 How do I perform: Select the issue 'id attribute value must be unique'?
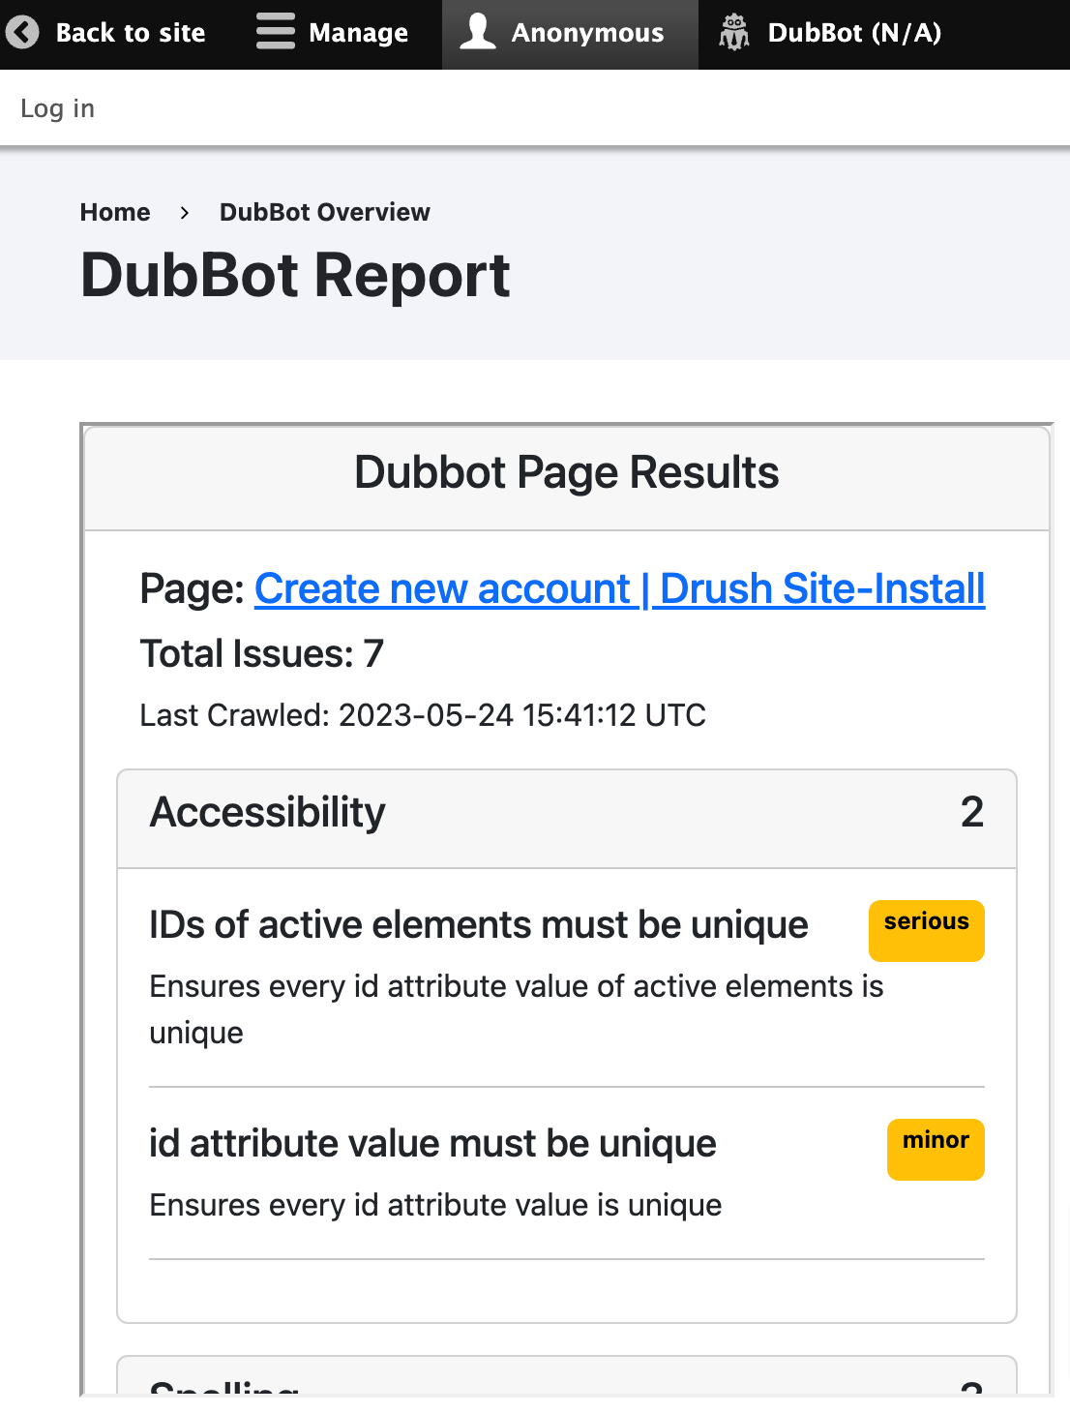click(432, 1143)
